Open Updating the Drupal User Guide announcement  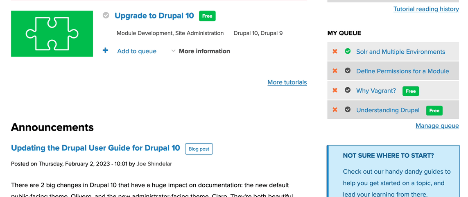95,148
